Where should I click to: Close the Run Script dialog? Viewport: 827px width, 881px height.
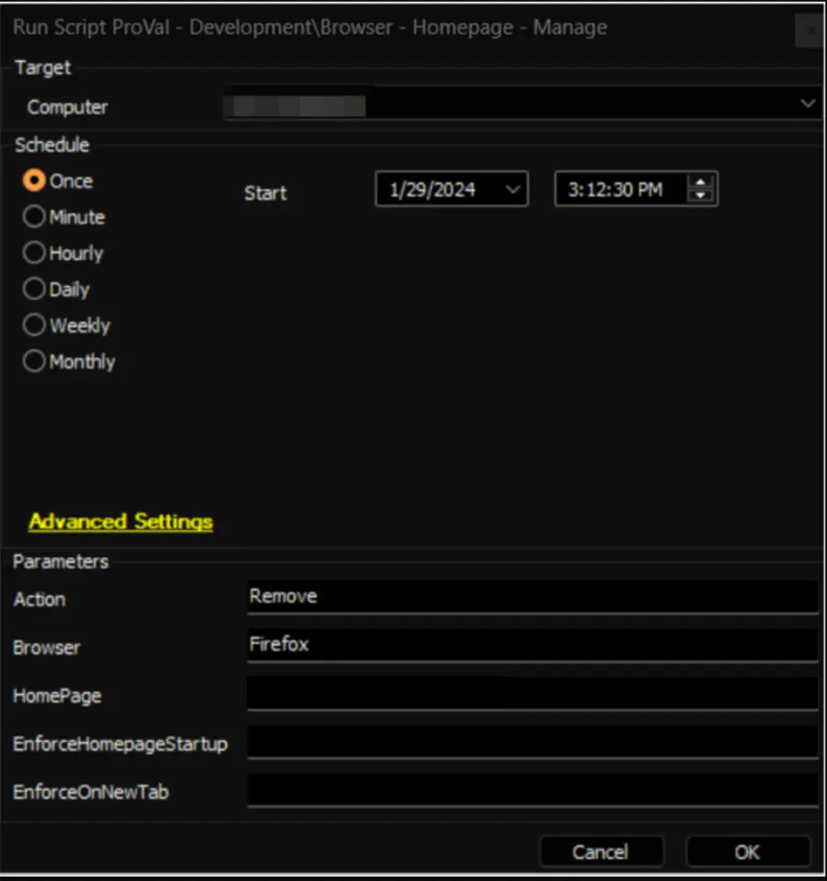[x=810, y=30]
